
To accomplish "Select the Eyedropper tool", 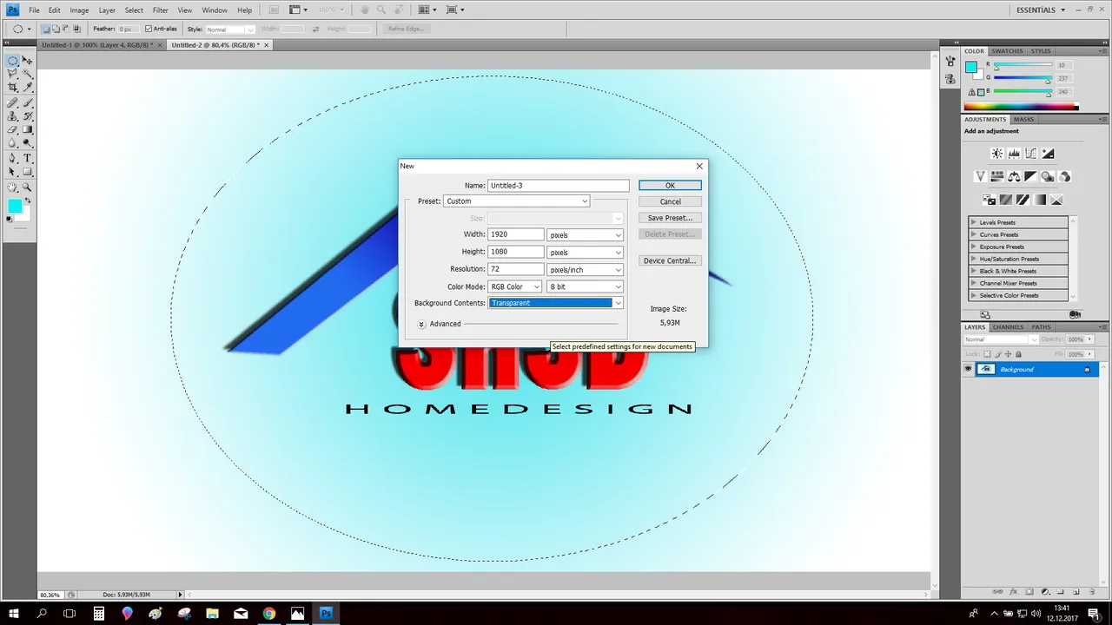I will [x=27, y=87].
